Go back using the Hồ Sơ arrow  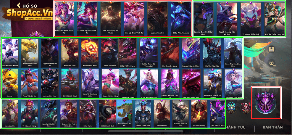point(18,5)
